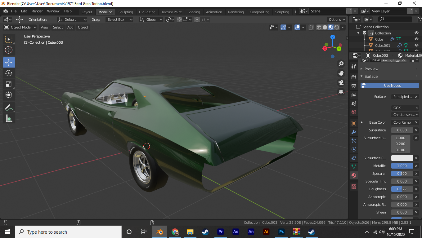Screen dimensions: 422x238
Task: Switch to the Shading workspace tab
Action: [194, 12]
